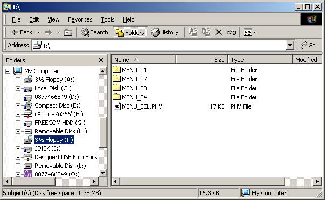Click the Copy To toolbar icon
Image resolution: width=325 pixels, height=200 pixels.
[x=206, y=32]
